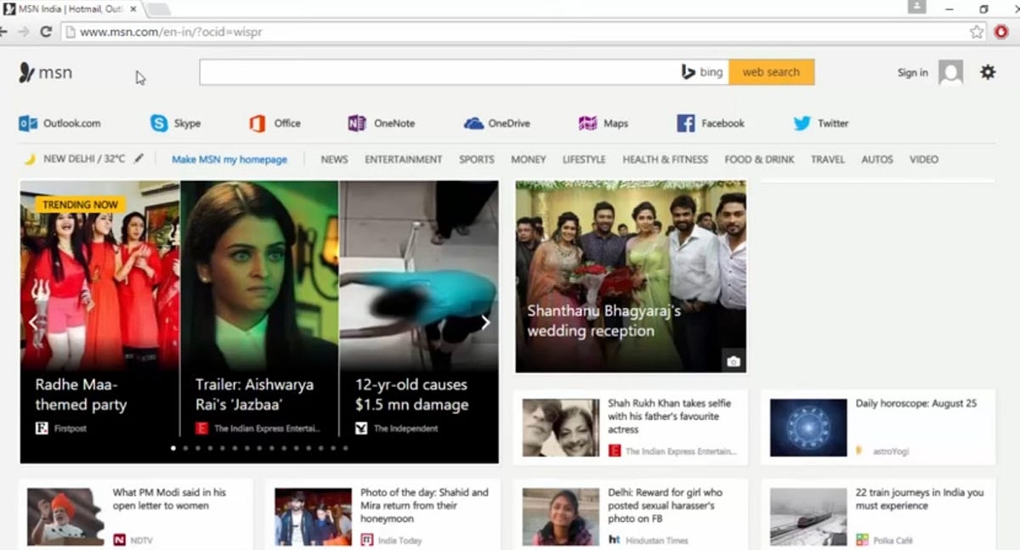Open the OneNote icon link

[357, 123]
